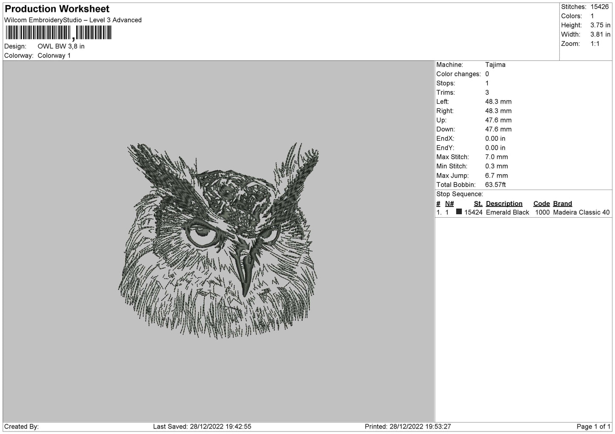Select the Wilcom EmbroideryStudio subtitle text
Screen dimensions: 615x434
pos(73,20)
